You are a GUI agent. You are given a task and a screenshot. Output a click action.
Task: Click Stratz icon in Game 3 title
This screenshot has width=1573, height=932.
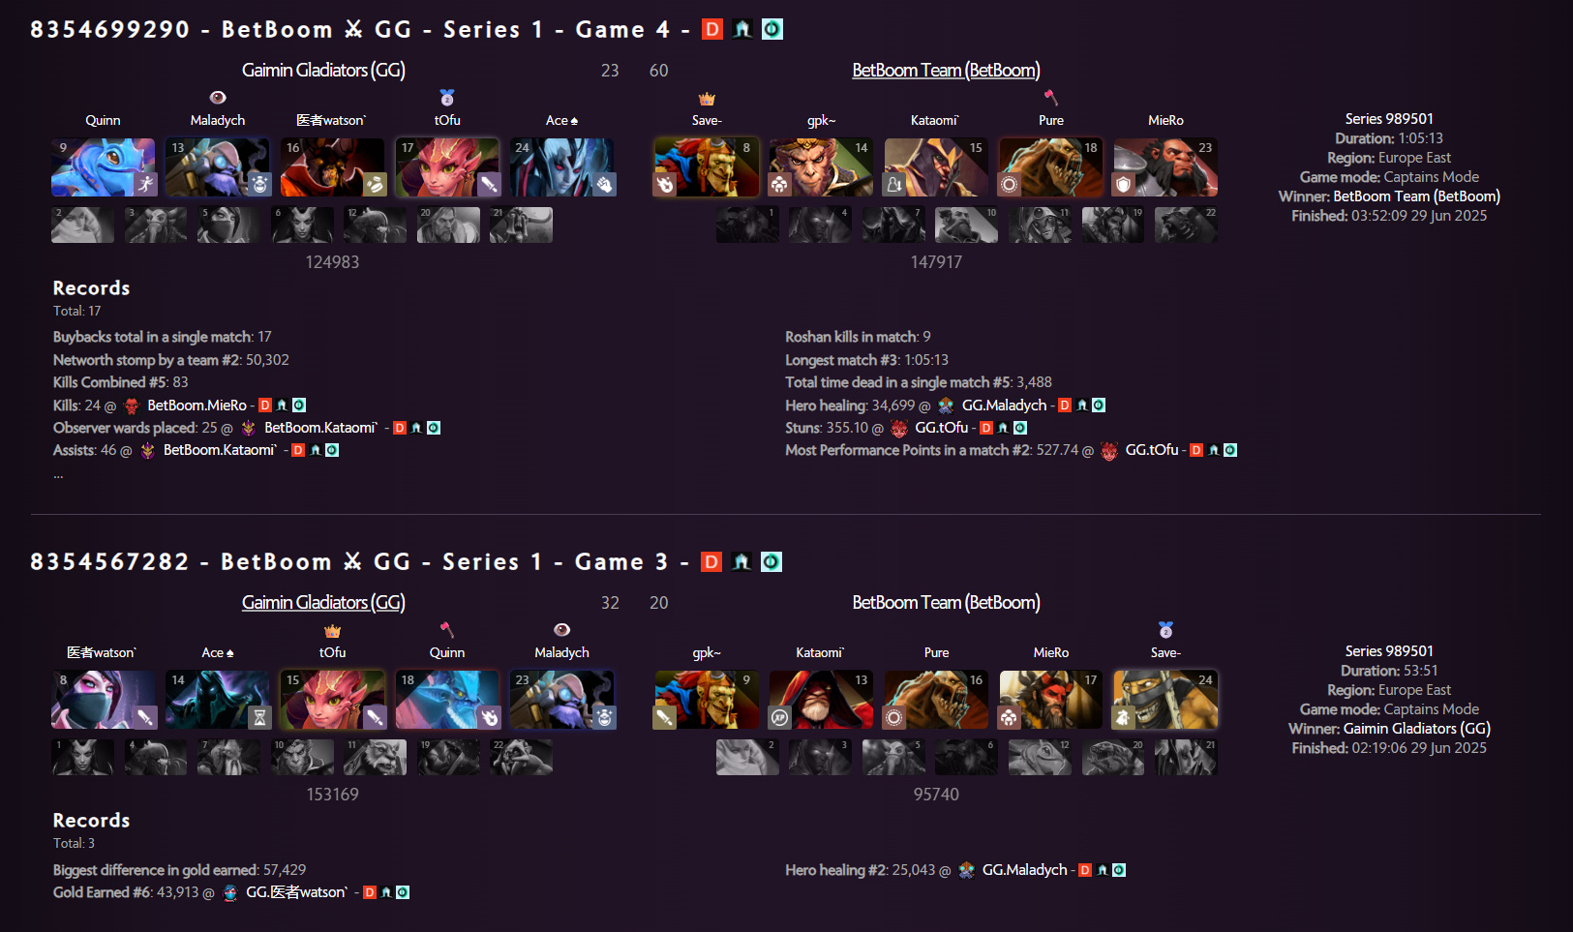pos(741,561)
